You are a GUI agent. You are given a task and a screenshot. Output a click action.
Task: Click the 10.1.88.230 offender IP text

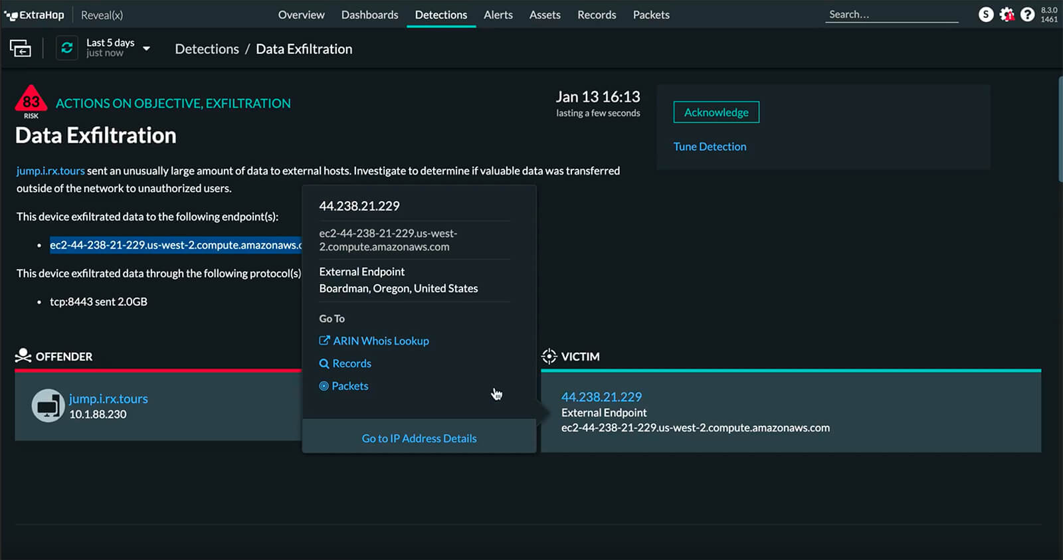98,415
